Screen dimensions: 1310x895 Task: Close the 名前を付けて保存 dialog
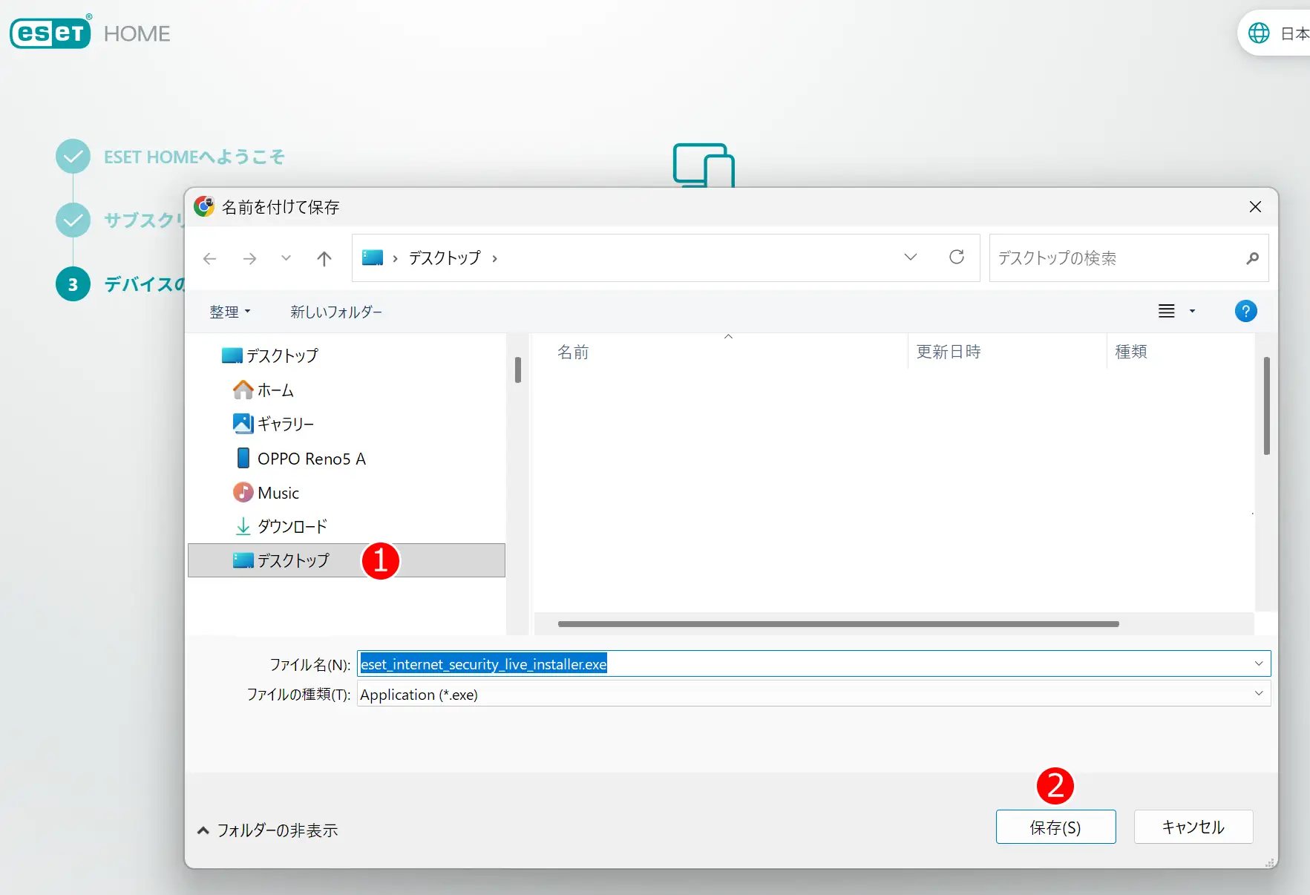[1255, 207]
